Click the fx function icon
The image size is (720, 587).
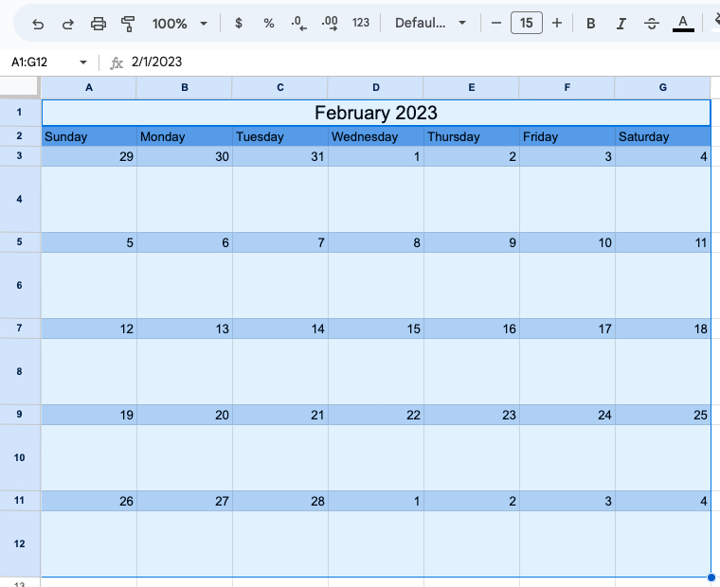pos(117,62)
